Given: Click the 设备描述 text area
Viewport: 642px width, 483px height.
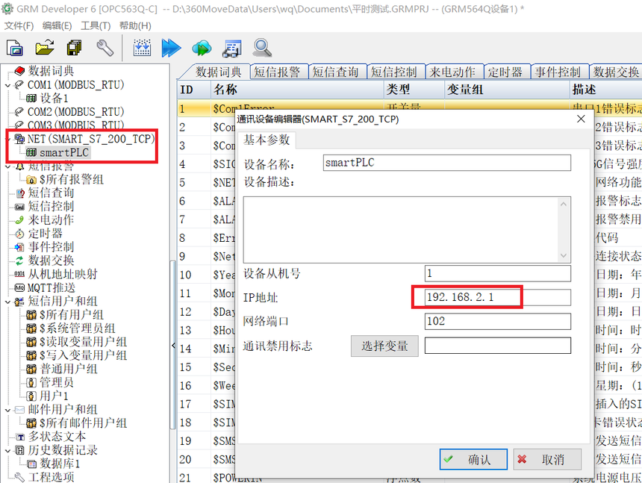Looking at the screenshot, I should tap(407, 230).
